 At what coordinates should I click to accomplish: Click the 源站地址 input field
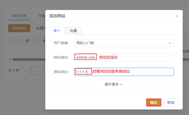124,72
